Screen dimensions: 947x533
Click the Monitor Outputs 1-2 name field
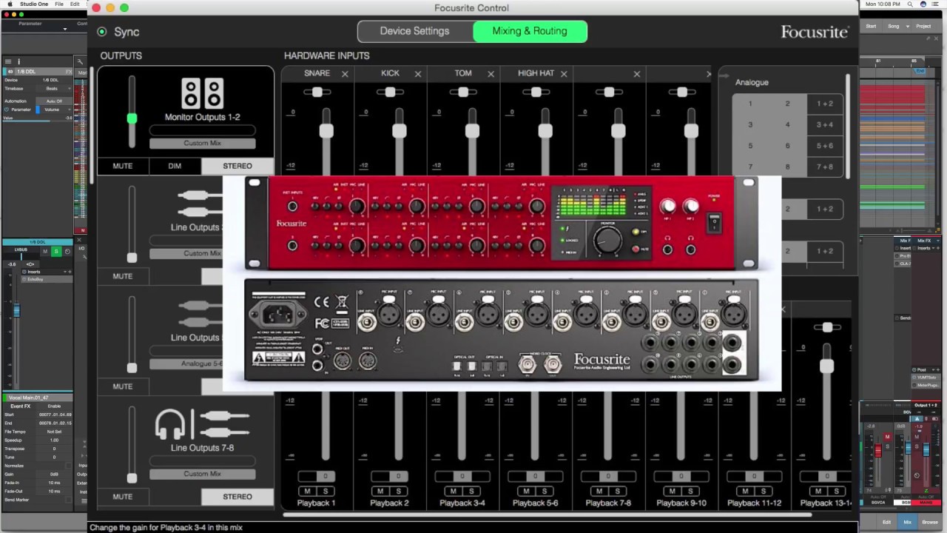click(202, 130)
